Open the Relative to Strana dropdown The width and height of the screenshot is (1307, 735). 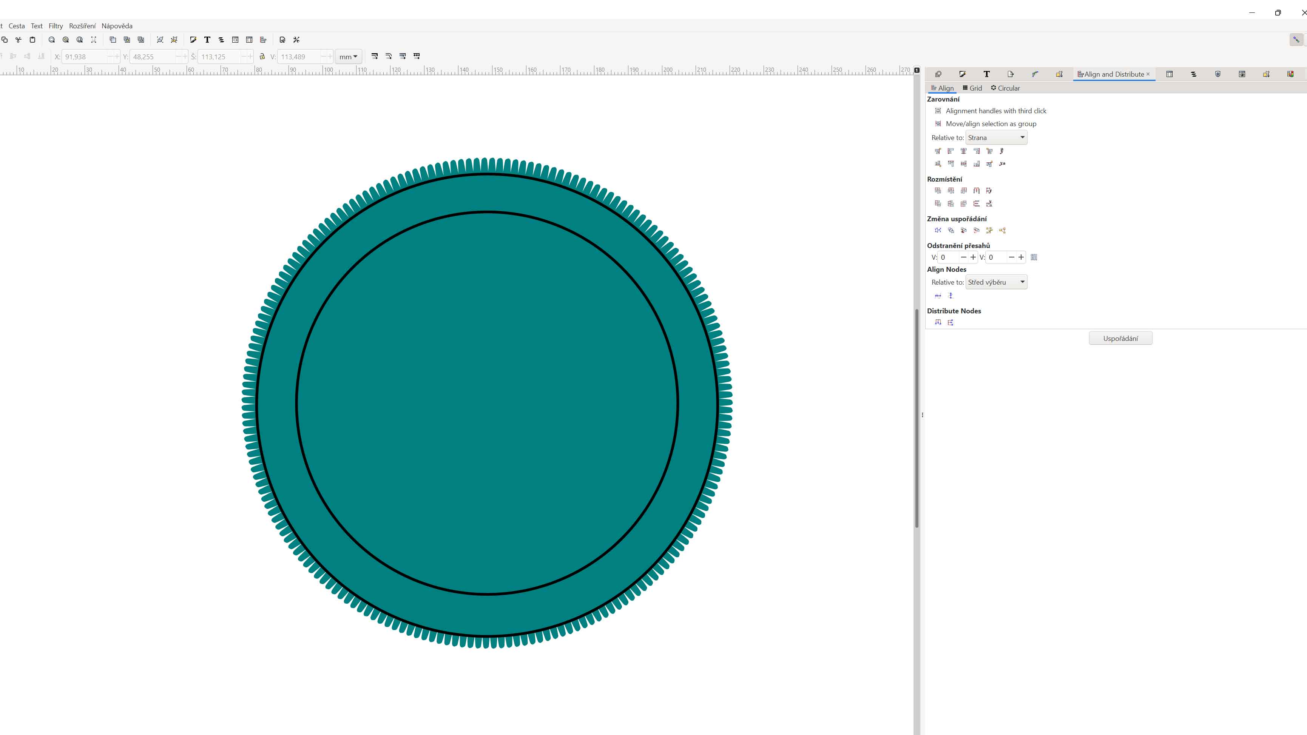[996, 137]
